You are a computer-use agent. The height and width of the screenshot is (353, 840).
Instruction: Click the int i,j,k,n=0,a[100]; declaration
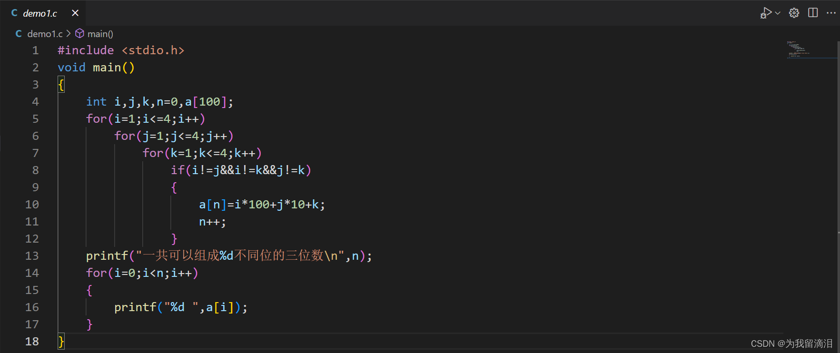pos(160,102)
